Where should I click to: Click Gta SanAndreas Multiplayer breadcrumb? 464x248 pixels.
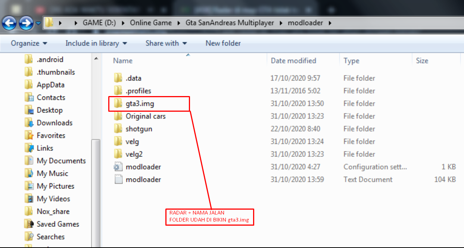tap(230, 23)
